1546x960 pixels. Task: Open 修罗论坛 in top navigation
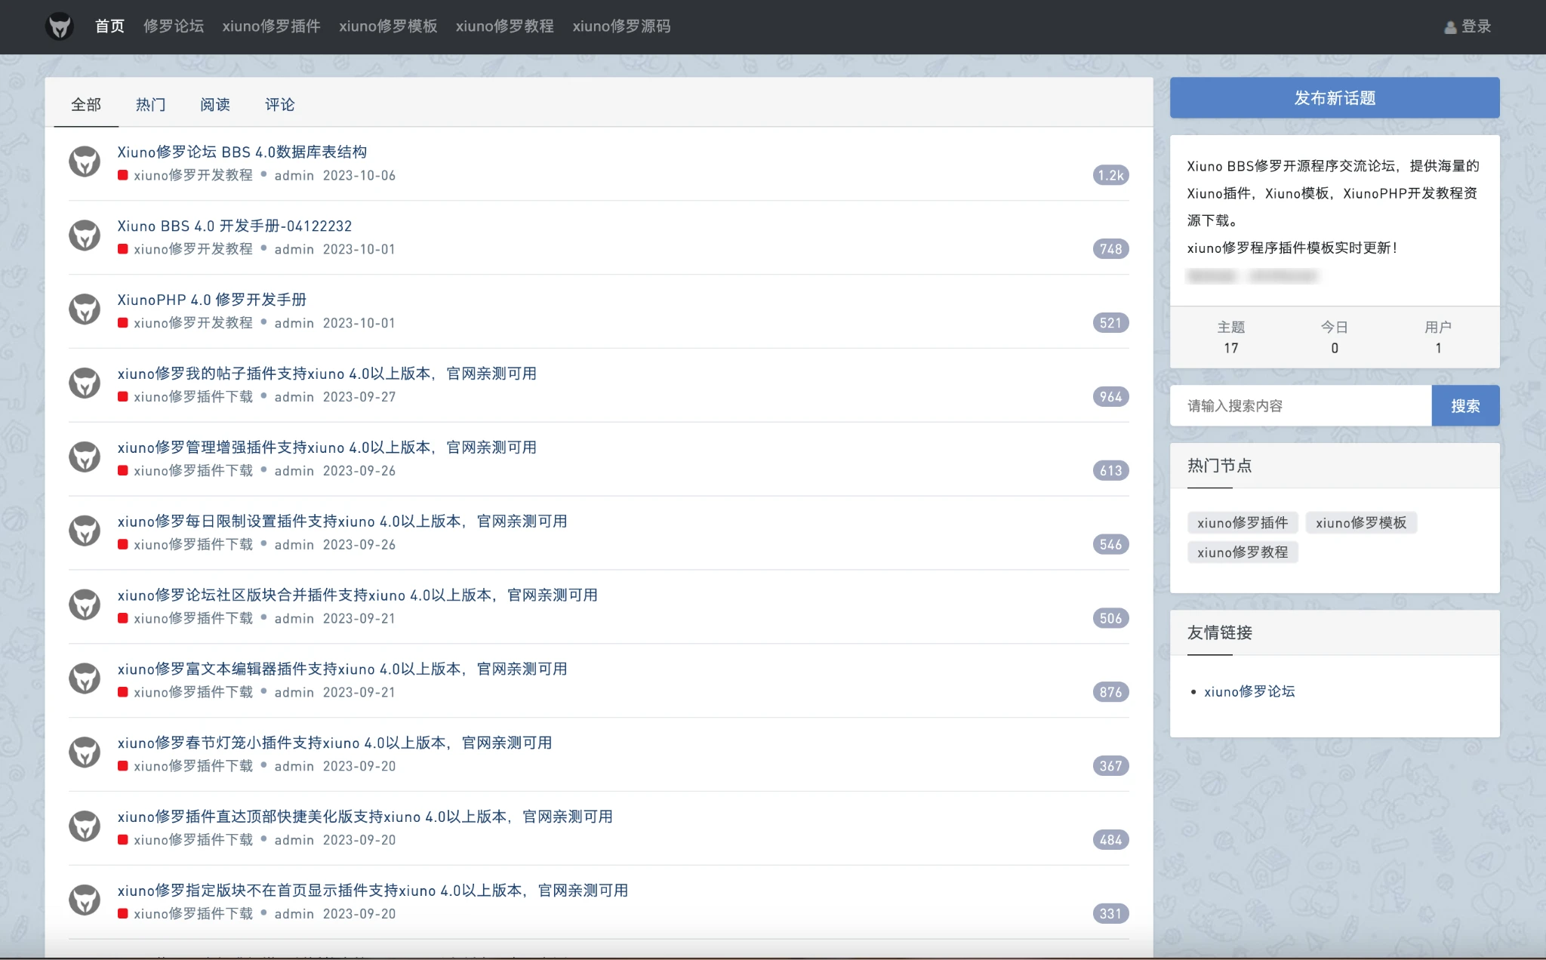pos(174,26)
